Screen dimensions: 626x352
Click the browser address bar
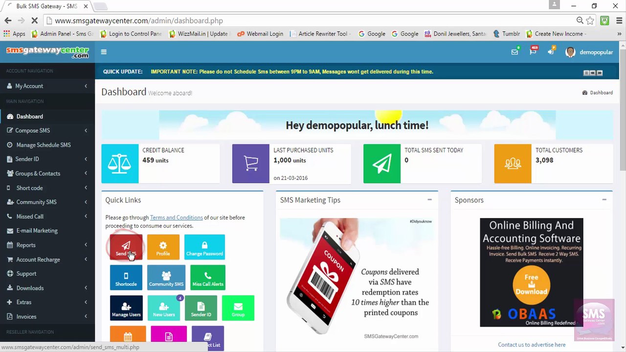click(313, 21)
